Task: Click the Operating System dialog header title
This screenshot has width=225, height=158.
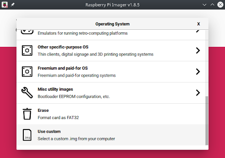Action: click(112, 24)
